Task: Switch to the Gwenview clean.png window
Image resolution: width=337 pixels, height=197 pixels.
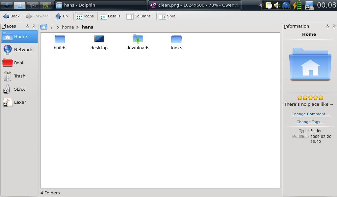Action: pyautogui.click(x=194, y=5)
